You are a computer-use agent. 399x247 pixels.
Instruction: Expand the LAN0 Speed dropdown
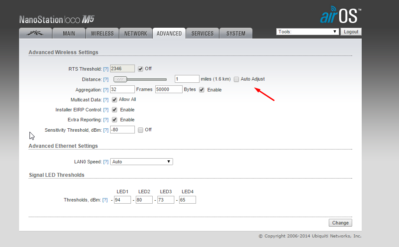[141, 162]
